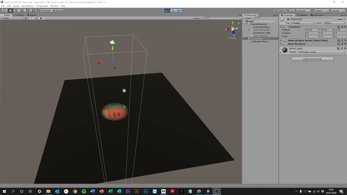The image size is (347, 195).
Task: Open the D-3/vertex_rotate shader dropdown
Action: (x=321, y=52)
